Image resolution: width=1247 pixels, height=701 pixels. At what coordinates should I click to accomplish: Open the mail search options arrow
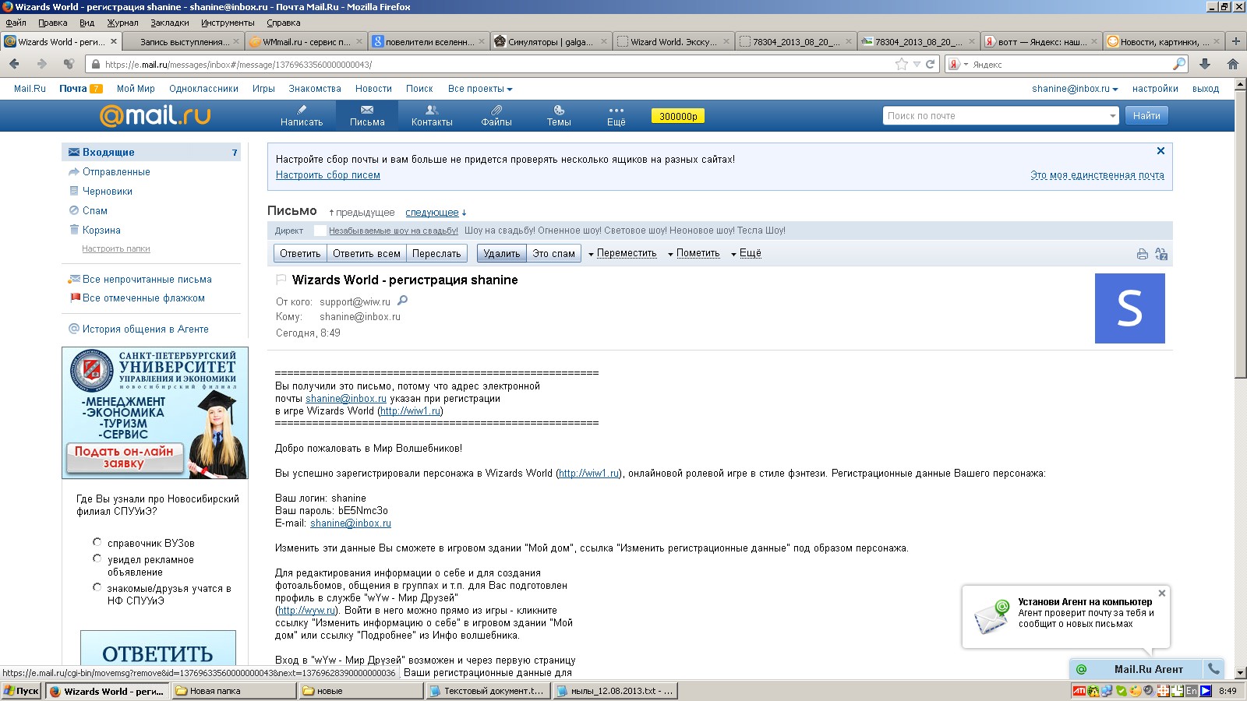[x=1112, y=116]
